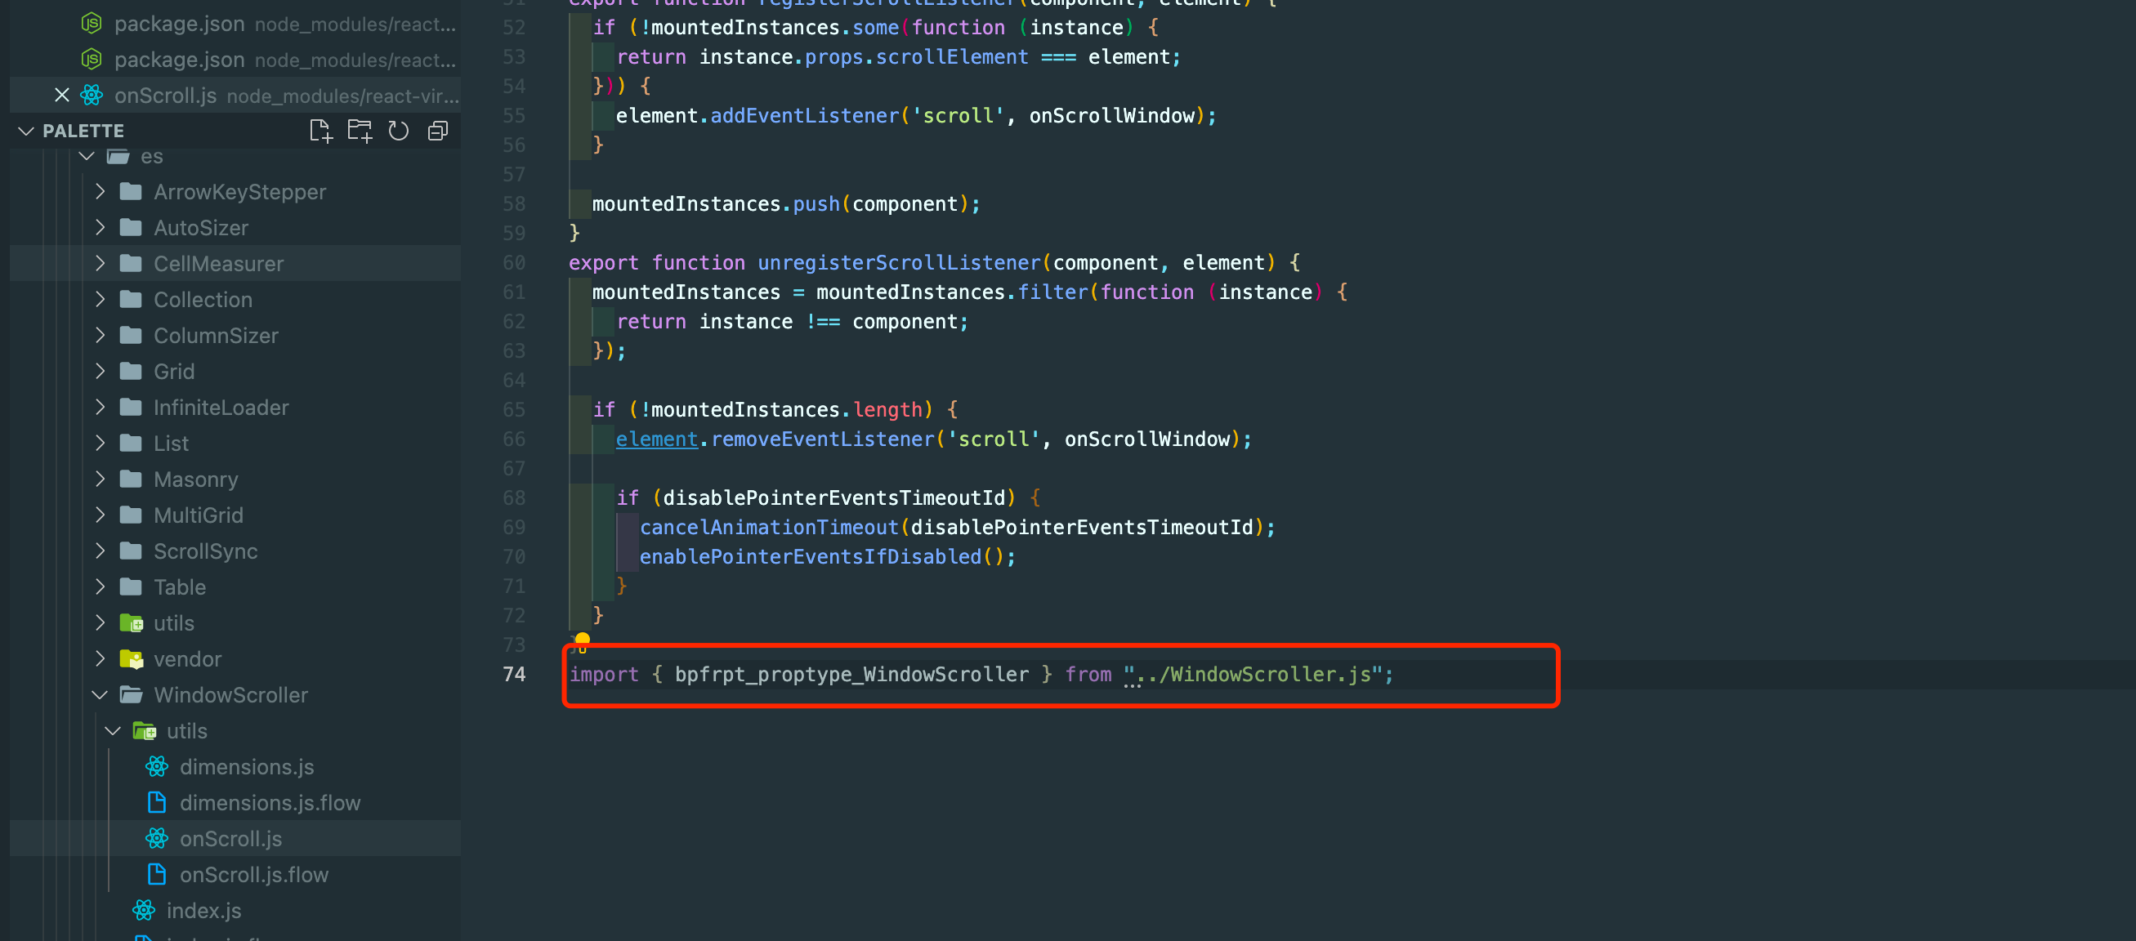This screenshot has height=941, width=2136.
Task: Expand the Grid folder
Action: [x=101, y=371]
